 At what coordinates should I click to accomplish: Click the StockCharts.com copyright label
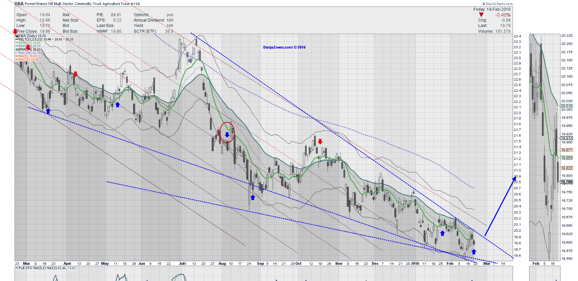tap(497, 4)
